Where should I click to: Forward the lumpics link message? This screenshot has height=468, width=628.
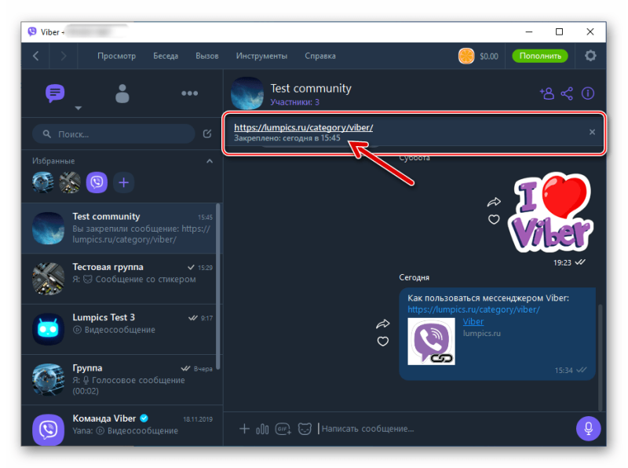[383, 324]
